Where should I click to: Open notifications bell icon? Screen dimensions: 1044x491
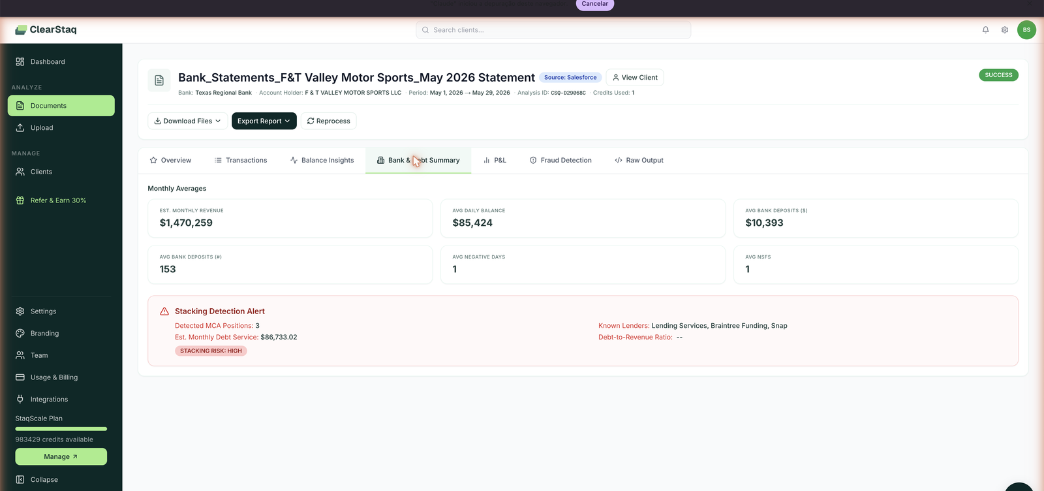coord(985,29)
